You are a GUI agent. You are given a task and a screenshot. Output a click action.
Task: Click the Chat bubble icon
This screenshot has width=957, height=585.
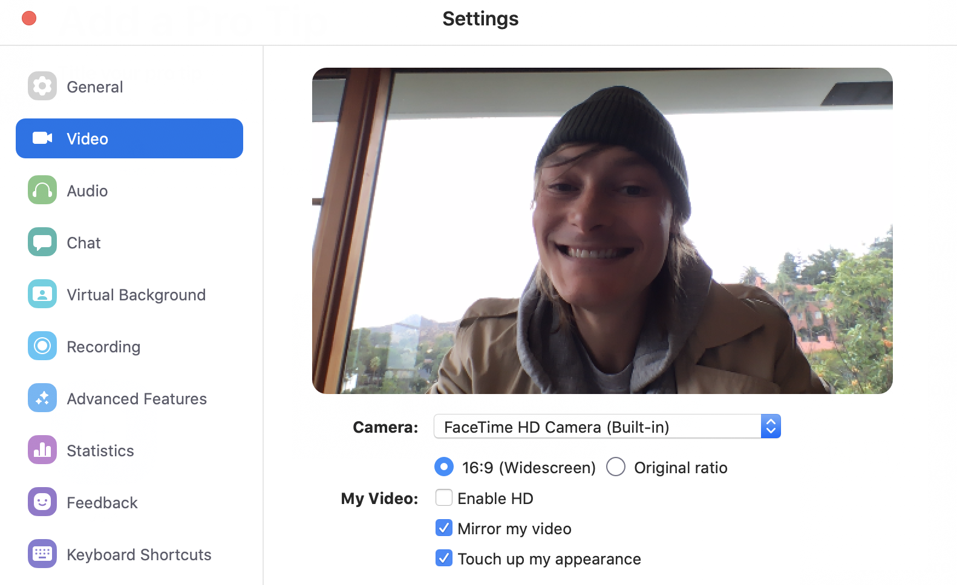[x=42, y=242]
